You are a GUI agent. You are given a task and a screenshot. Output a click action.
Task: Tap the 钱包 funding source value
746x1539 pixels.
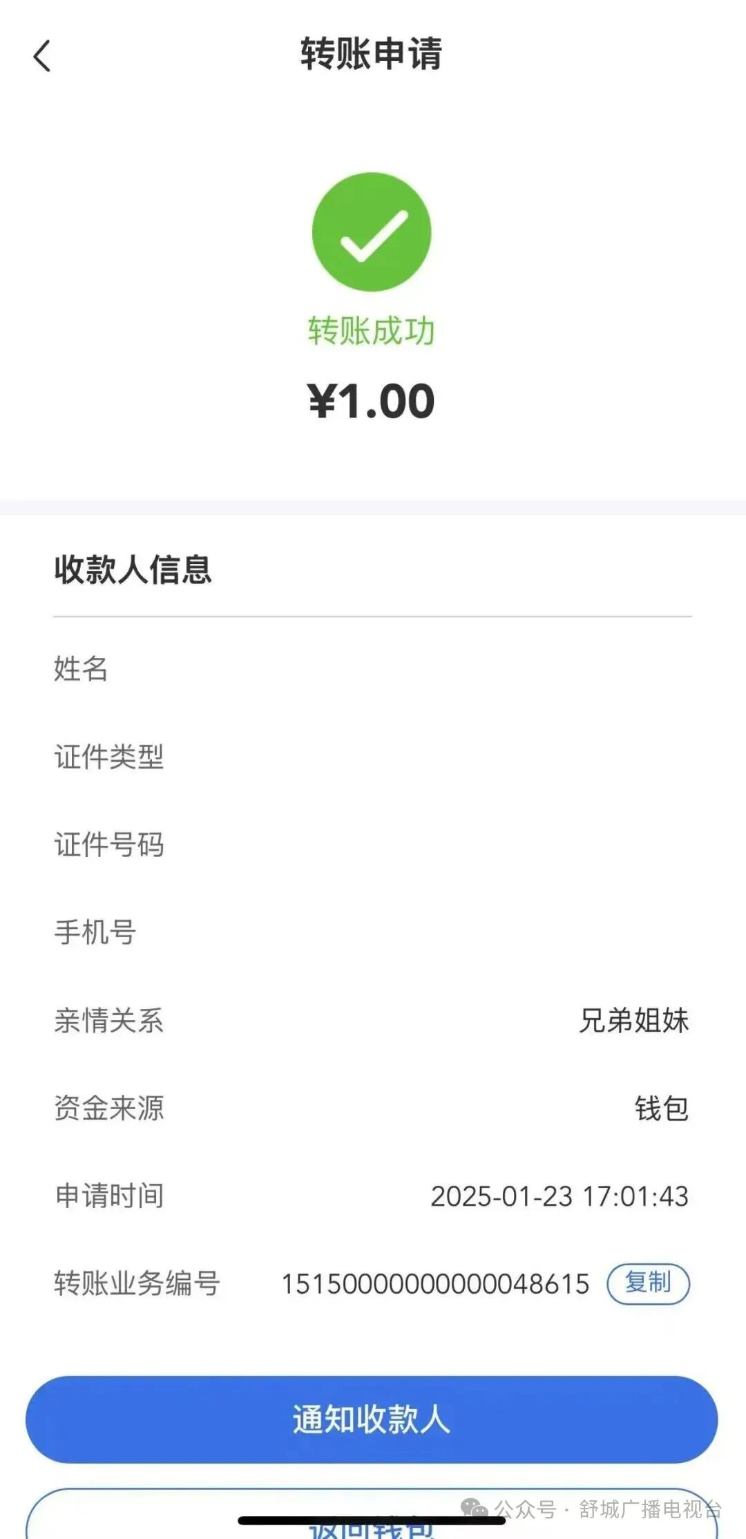tap(661, 1108)
